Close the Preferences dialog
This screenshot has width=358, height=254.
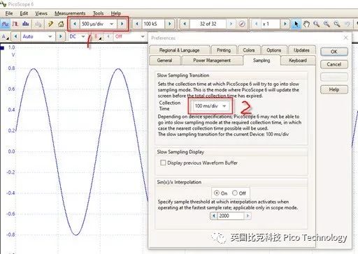pos(345,38)
